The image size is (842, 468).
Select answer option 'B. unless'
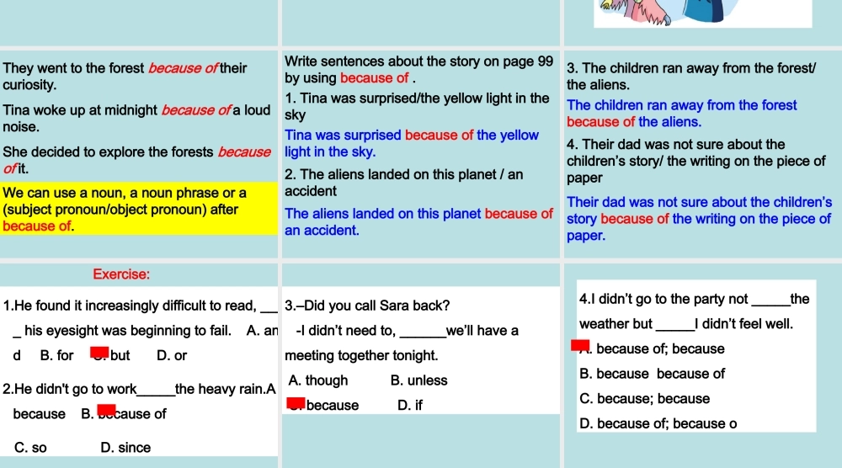(x=419, y=380)
